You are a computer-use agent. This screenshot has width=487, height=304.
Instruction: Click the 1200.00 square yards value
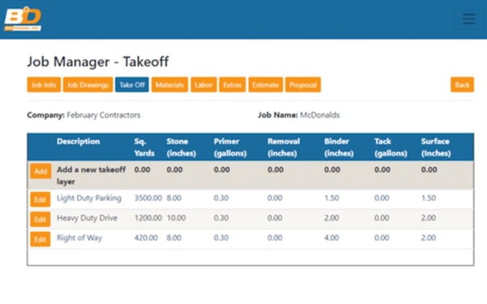click(148, 218)
